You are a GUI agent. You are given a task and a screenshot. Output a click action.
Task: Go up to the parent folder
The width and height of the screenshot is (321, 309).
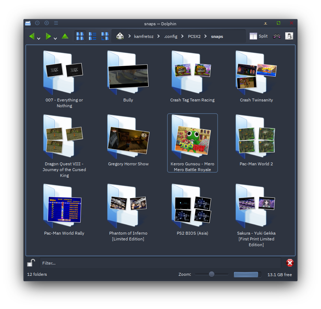click(x=65, y=36)
